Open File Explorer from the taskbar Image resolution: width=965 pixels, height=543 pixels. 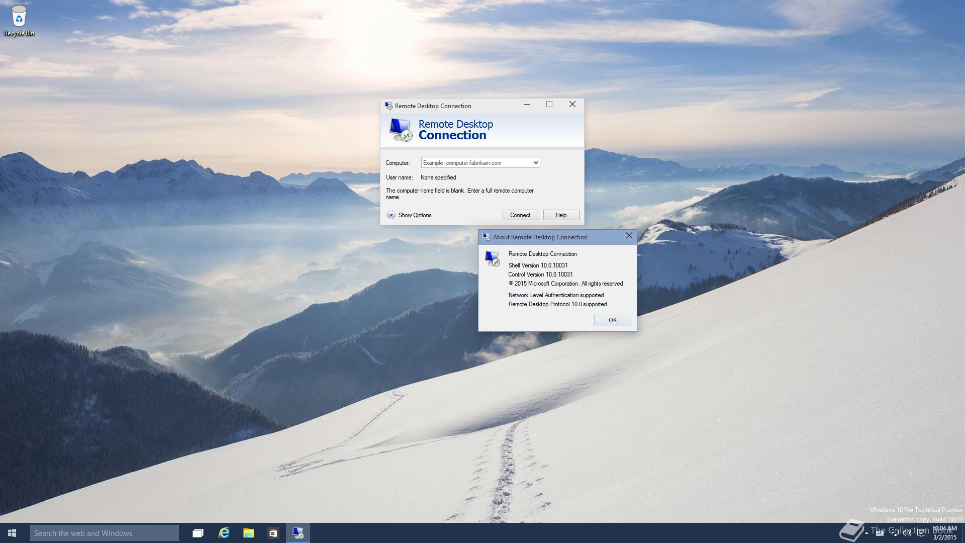(248, 533)
